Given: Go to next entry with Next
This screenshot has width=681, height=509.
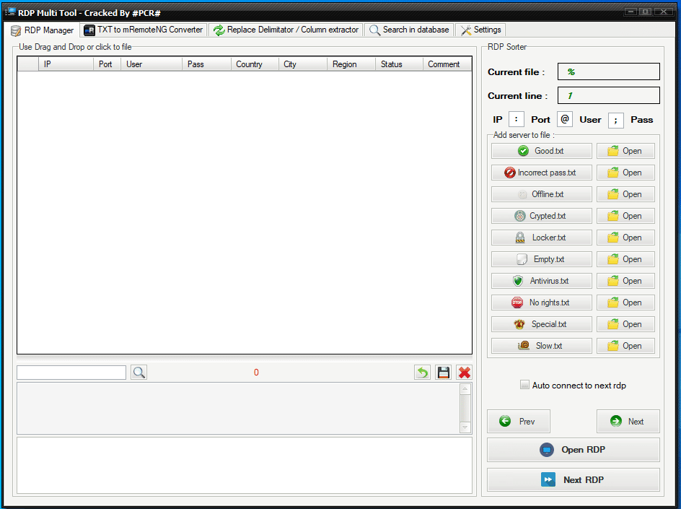Looking at the screenshot, I should click(x=628, y=421).
